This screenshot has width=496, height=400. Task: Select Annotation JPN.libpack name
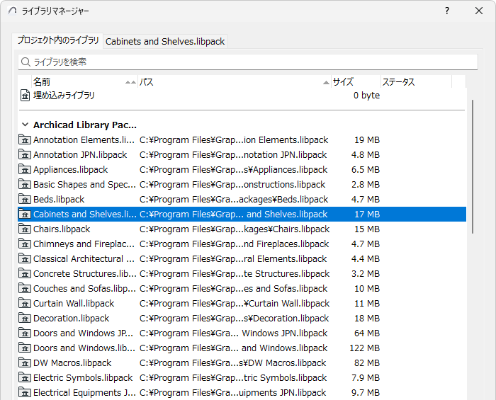[x=80, y=154]
